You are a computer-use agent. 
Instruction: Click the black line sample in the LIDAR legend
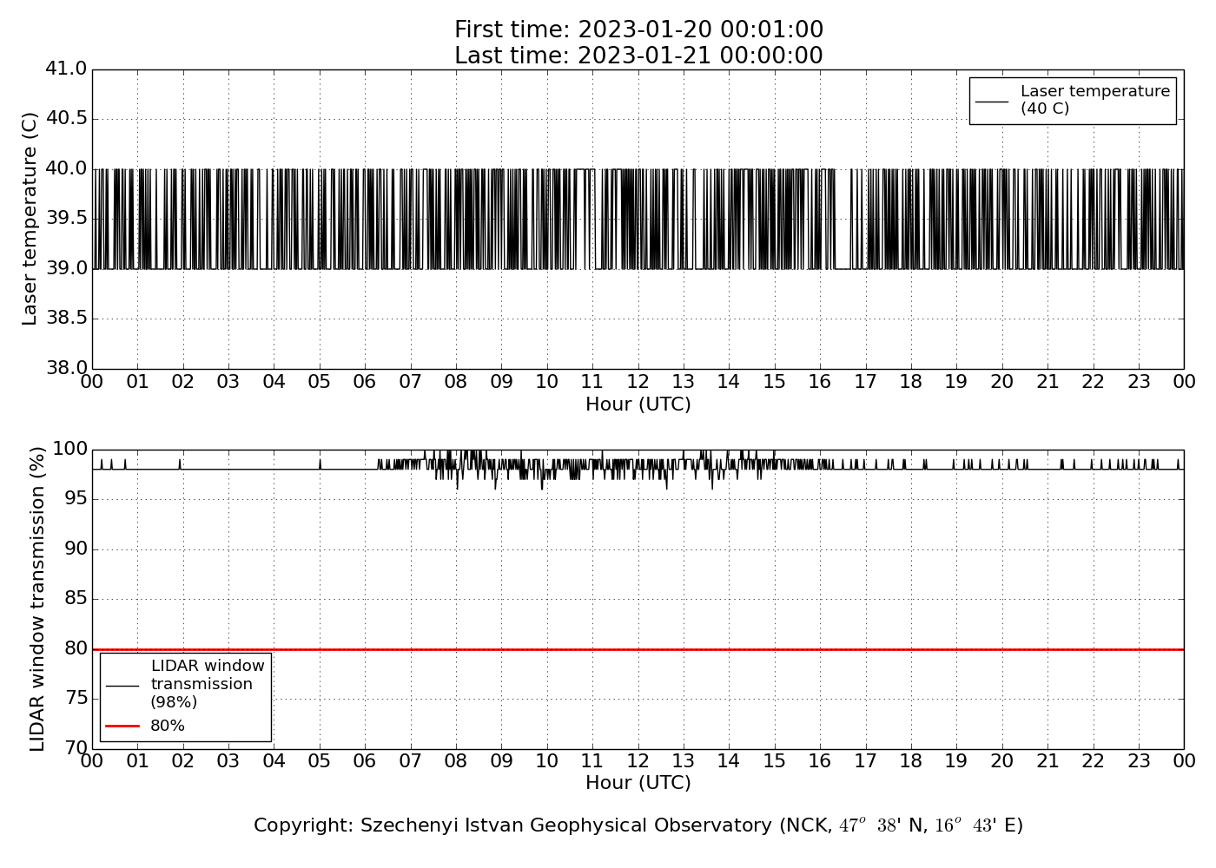tap(122, 685)
